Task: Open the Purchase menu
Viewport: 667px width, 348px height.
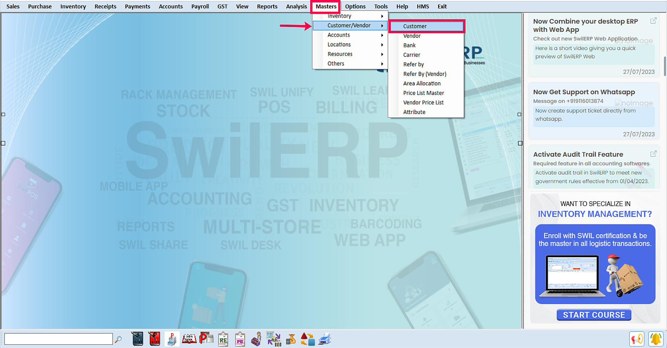Action: coord(40,6)
